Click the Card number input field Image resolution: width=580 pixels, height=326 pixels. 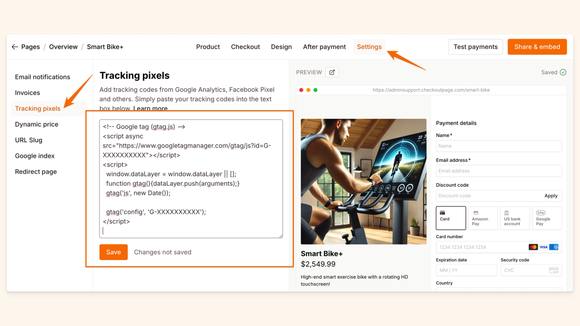pos(499,247)
